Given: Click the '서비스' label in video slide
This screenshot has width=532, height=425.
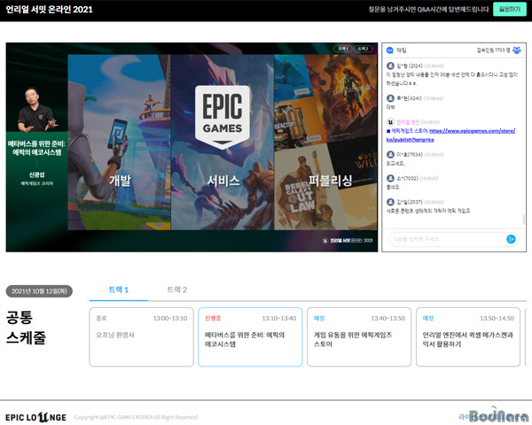Looking at the screenshot, I should [x=223, y=181].
